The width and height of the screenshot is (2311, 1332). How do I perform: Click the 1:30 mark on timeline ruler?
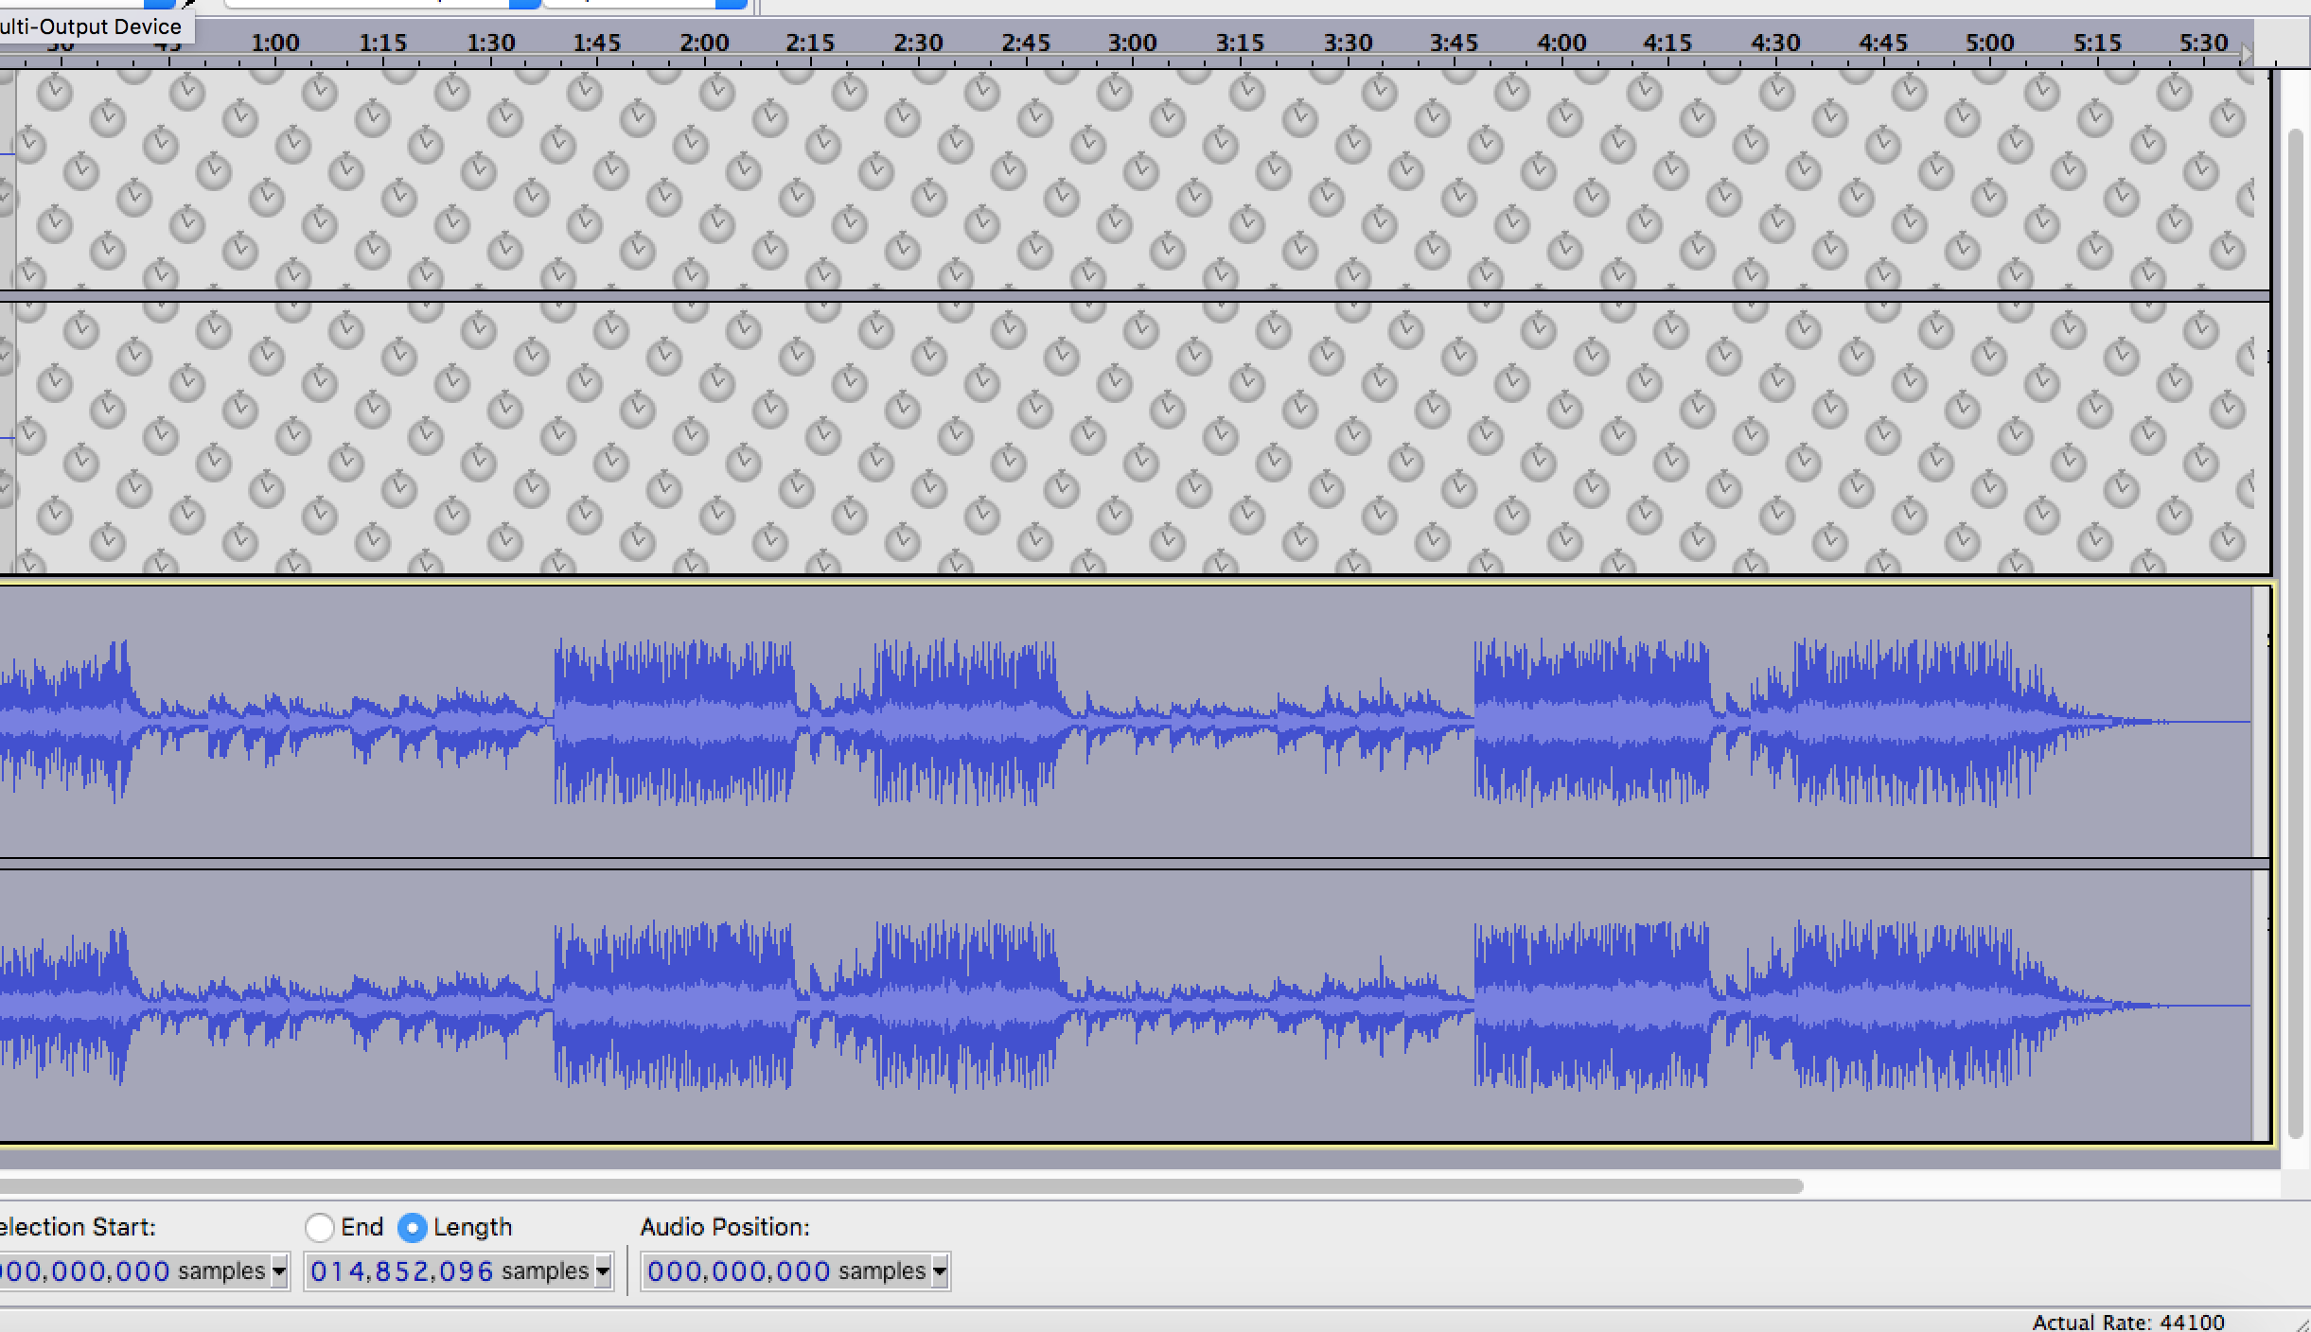490,44
